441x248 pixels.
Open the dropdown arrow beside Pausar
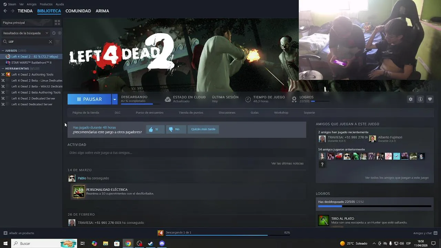115,99
